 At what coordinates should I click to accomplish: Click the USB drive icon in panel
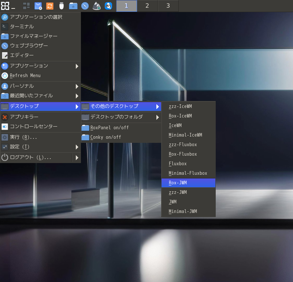tap(62, 6)
